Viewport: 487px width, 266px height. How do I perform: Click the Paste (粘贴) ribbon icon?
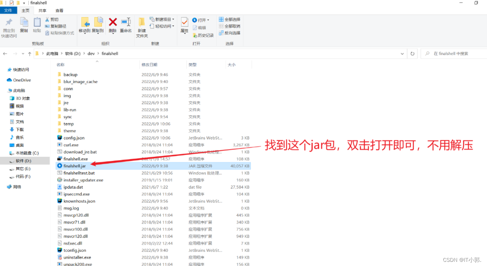pyautogui.click(x=37, y=25)
